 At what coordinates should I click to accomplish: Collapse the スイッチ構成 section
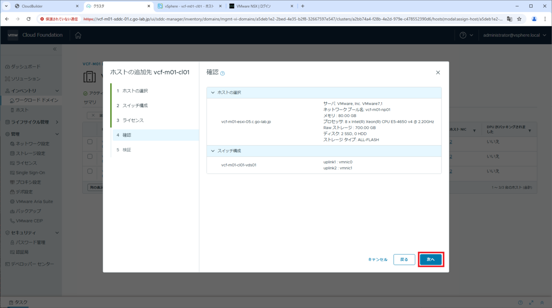pyautogui.click(x=213, y=151)
